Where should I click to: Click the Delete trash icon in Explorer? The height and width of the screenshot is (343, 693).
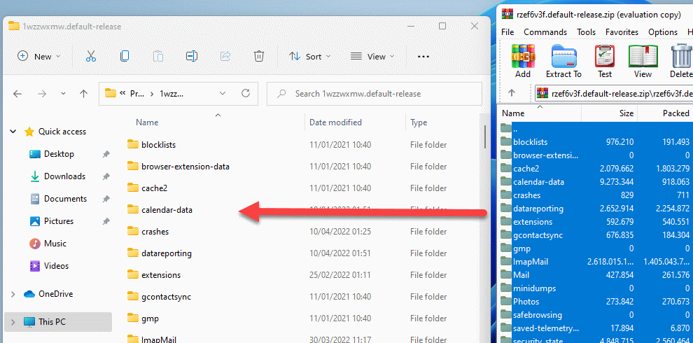[x=259, y=56]
